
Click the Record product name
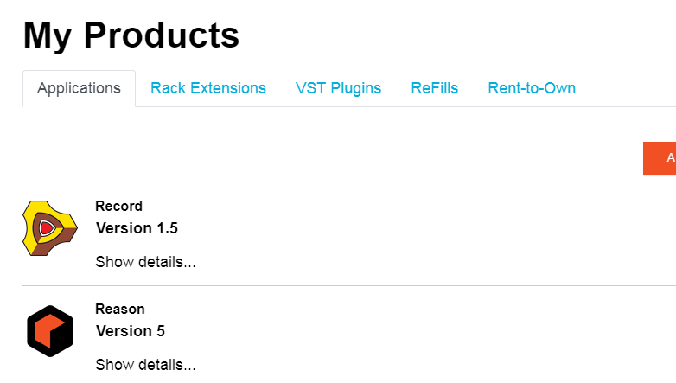118,206
